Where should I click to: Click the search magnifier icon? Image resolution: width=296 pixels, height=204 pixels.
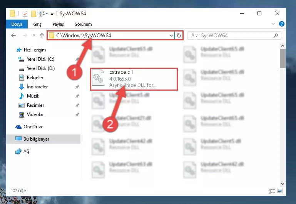(x=276, y=35)
